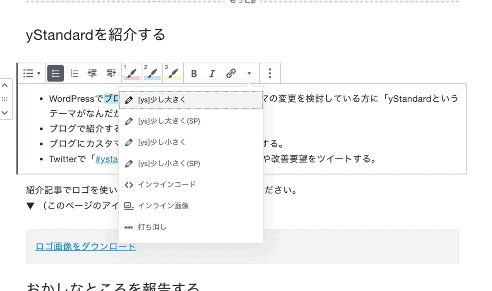Click the line starting ▼（このページのアイ
This screenshot has height=291, width=492.
coord(73,206)
